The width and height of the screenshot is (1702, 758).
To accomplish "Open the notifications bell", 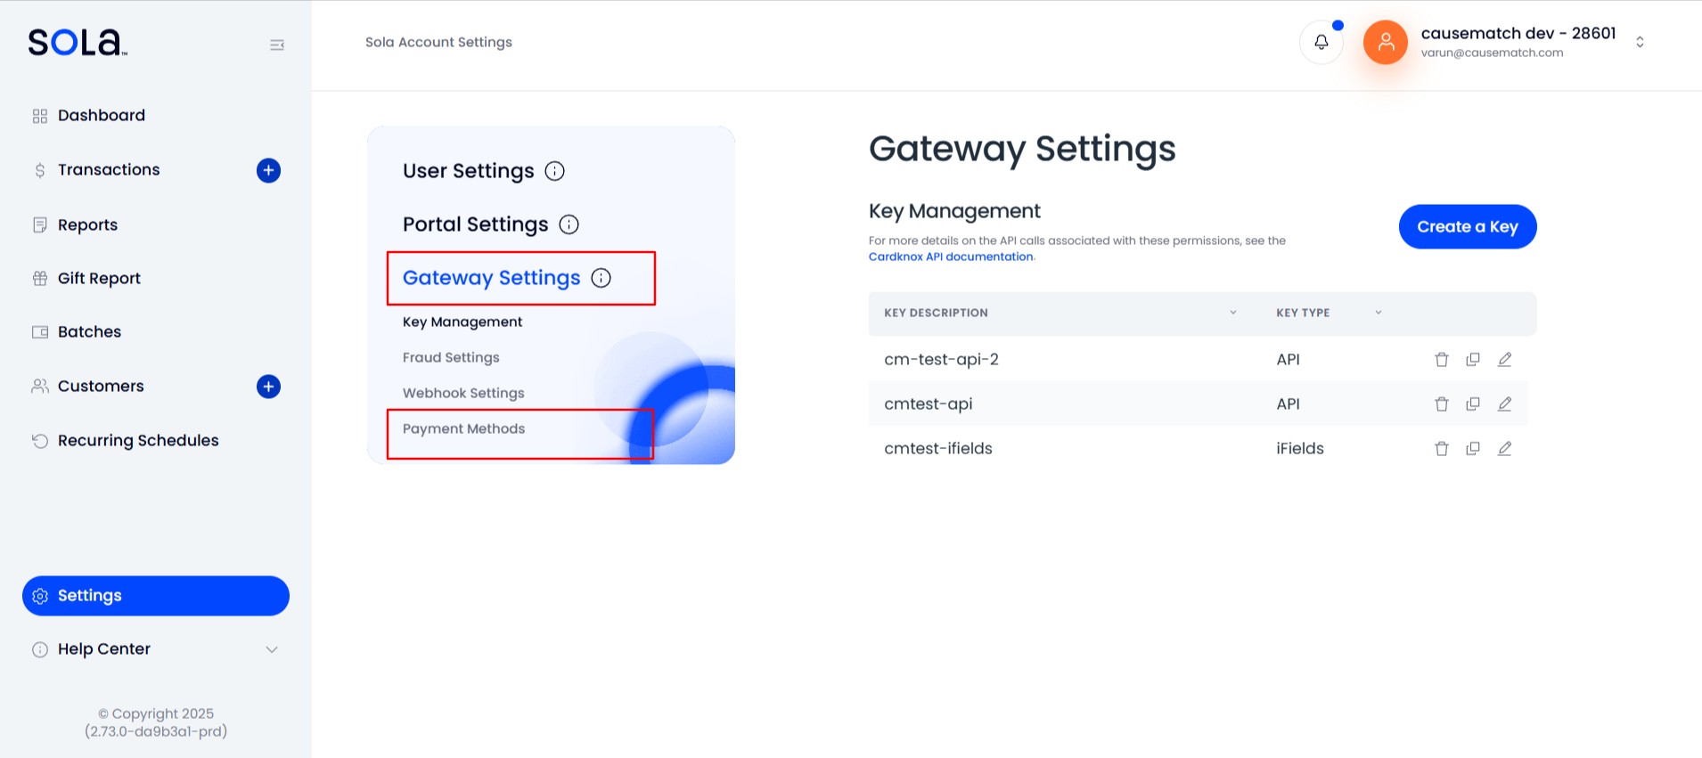I will click(x=1322, y=42).
